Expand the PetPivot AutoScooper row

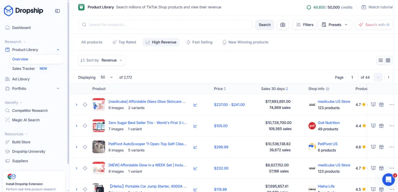(x=77, y=147)
